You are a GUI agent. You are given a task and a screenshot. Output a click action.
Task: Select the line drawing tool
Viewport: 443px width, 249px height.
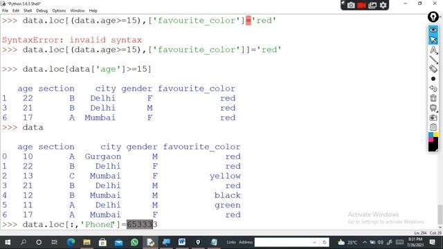(433, 59)
